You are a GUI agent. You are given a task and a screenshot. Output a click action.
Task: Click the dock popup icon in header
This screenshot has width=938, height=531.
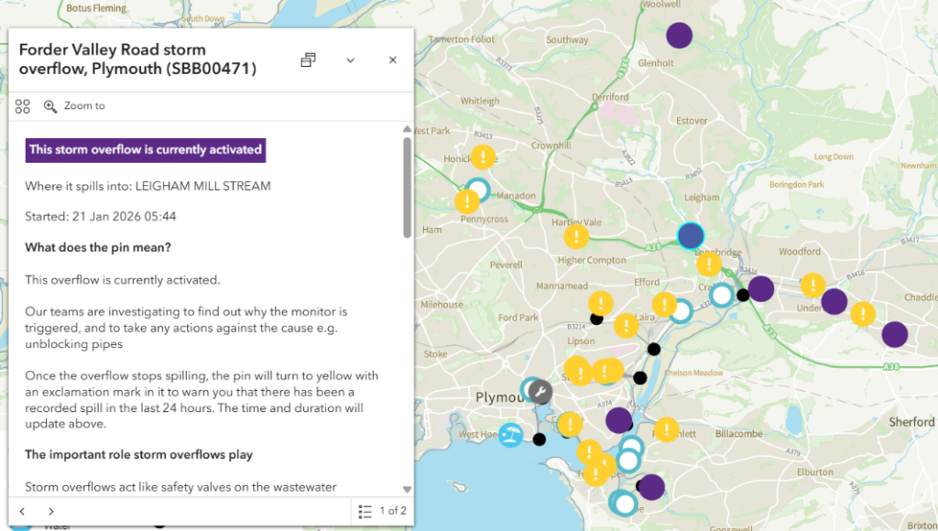(x=309, y=60)
